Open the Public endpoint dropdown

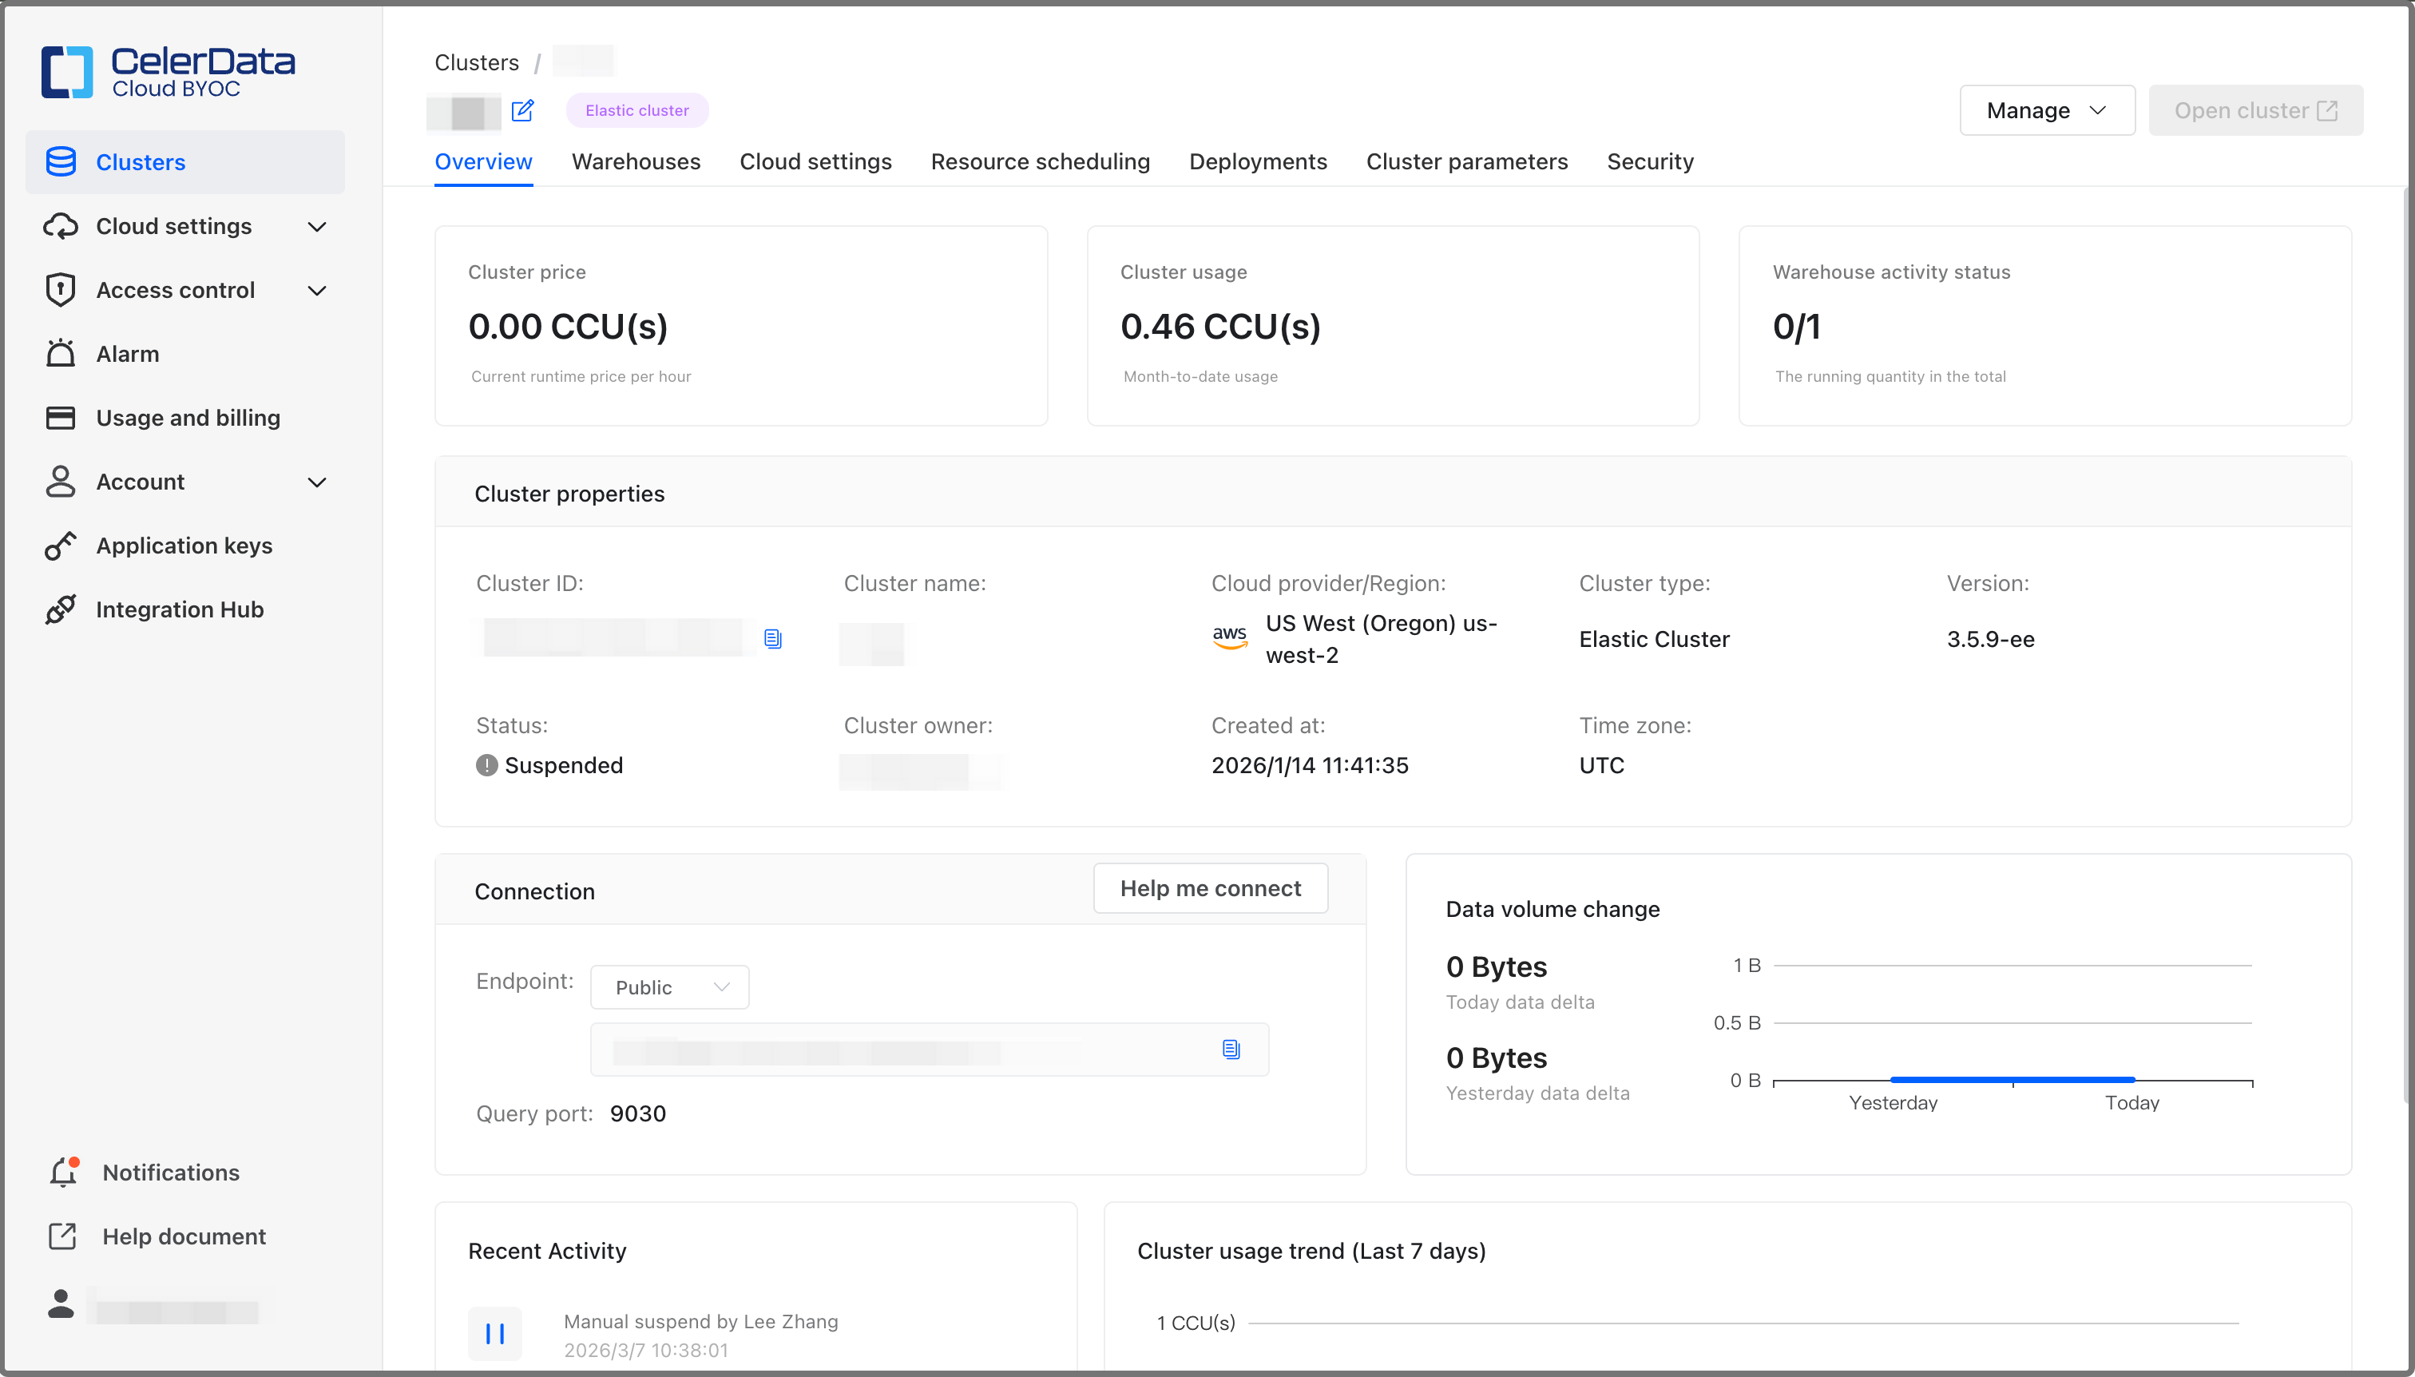pos(668,986)
